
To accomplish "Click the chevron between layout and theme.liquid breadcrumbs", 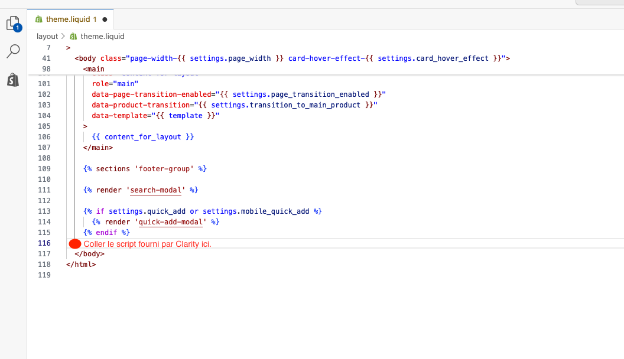I will click(61, 36).
